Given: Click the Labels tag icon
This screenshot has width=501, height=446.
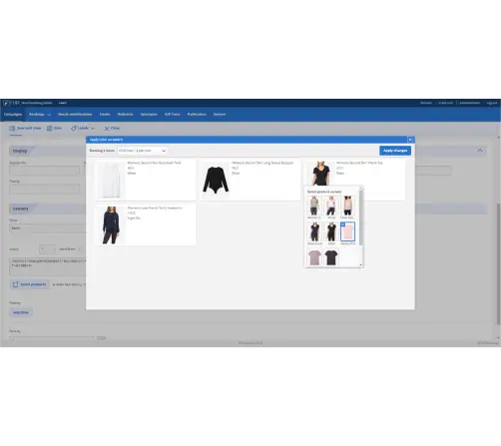Looking at the screenshot, I should pos(74,128).
